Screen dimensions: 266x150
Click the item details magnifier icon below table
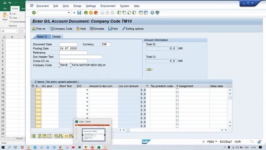(x=33, y=136)
